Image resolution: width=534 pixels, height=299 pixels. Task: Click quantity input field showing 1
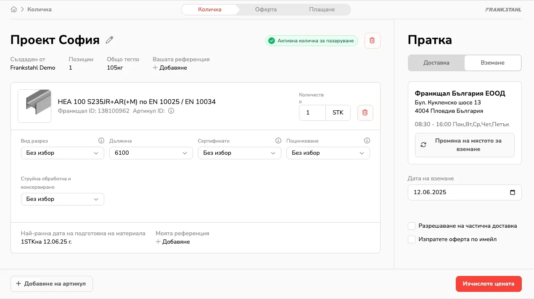[x=312, y=113]
